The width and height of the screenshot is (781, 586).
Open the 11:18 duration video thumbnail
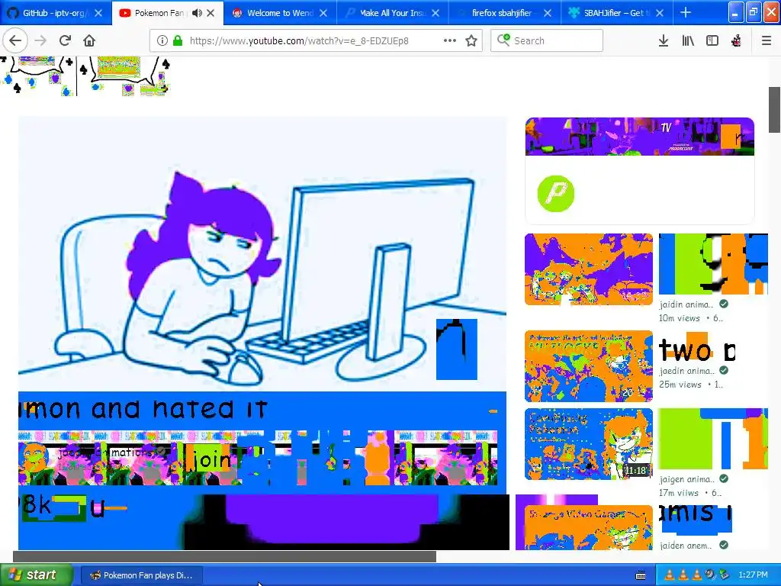click(589, 444)
